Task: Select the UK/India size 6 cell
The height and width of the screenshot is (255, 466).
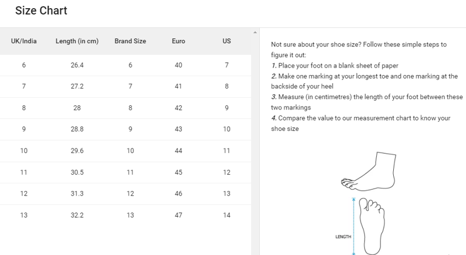Action: [23, 65]
